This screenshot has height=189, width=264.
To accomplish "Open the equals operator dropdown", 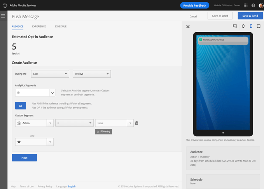I will 74,123.
